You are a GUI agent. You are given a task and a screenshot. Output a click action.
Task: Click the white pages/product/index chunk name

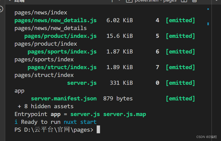(x=46, y=44)
